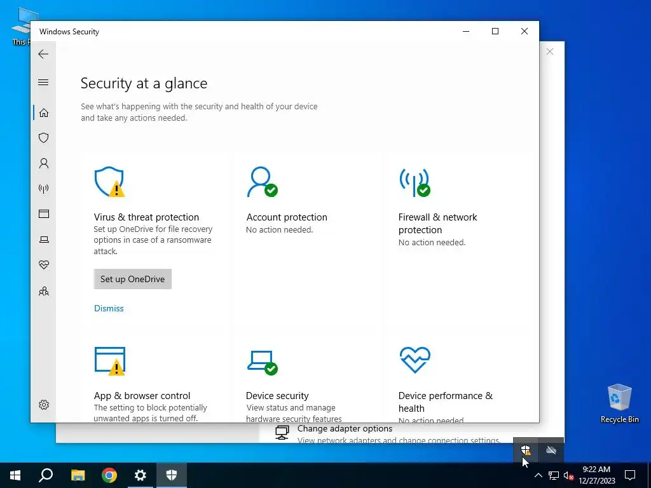Click the Device performance & health heart icon

tap(415, 360)
